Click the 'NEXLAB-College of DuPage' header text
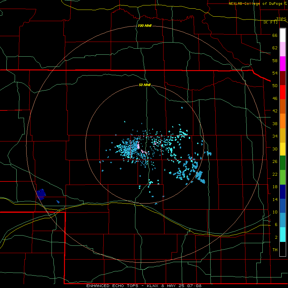Viewport: 288px width, 288px height. 255,4
